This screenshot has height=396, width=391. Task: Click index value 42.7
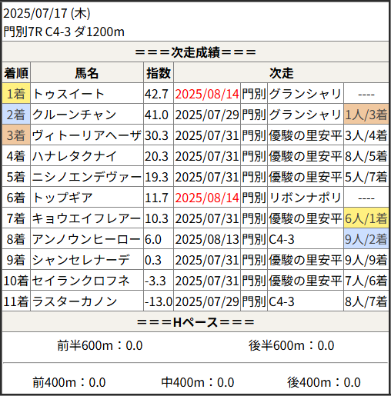[x=156, y=94]
